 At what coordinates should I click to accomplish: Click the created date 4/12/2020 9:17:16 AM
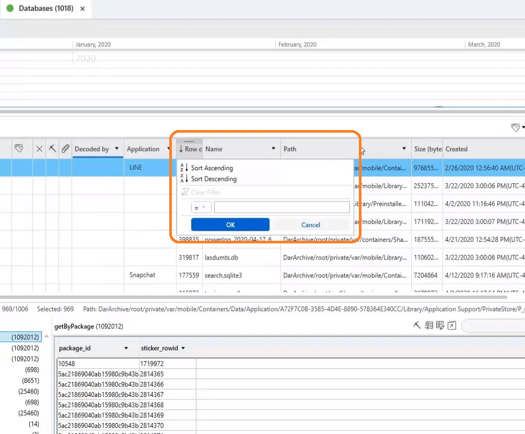pos(485,275)
